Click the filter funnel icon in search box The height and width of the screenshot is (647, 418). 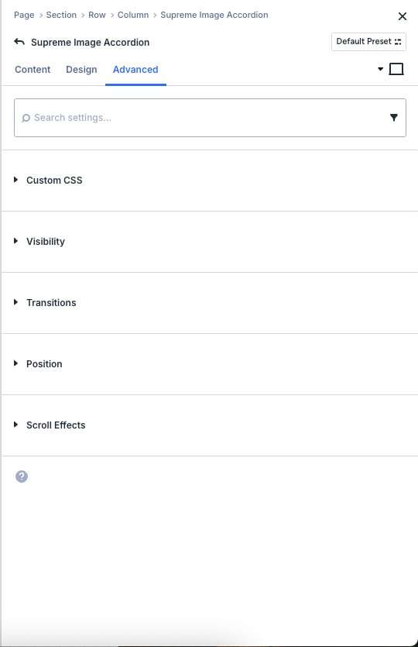click(x=394, y=118)
